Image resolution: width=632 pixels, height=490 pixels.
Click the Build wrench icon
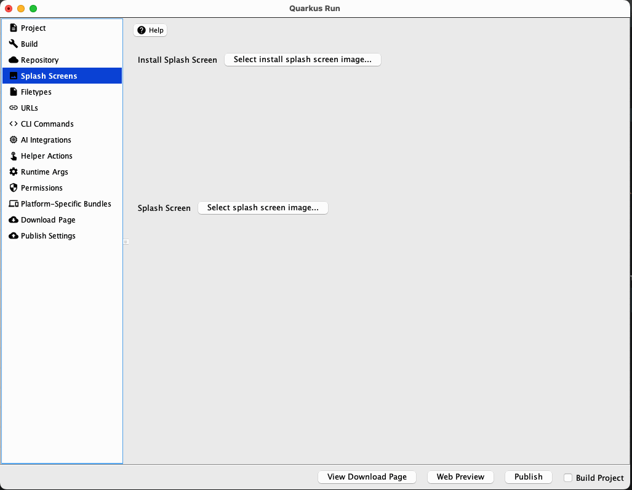point(14,44)
